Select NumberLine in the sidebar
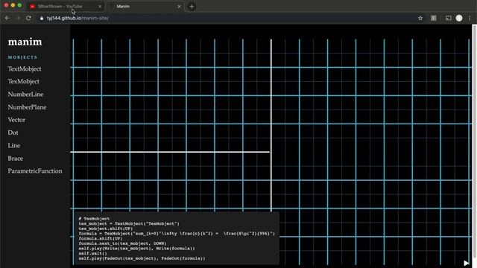Screen dimensions: 477x268 point(25,95)
